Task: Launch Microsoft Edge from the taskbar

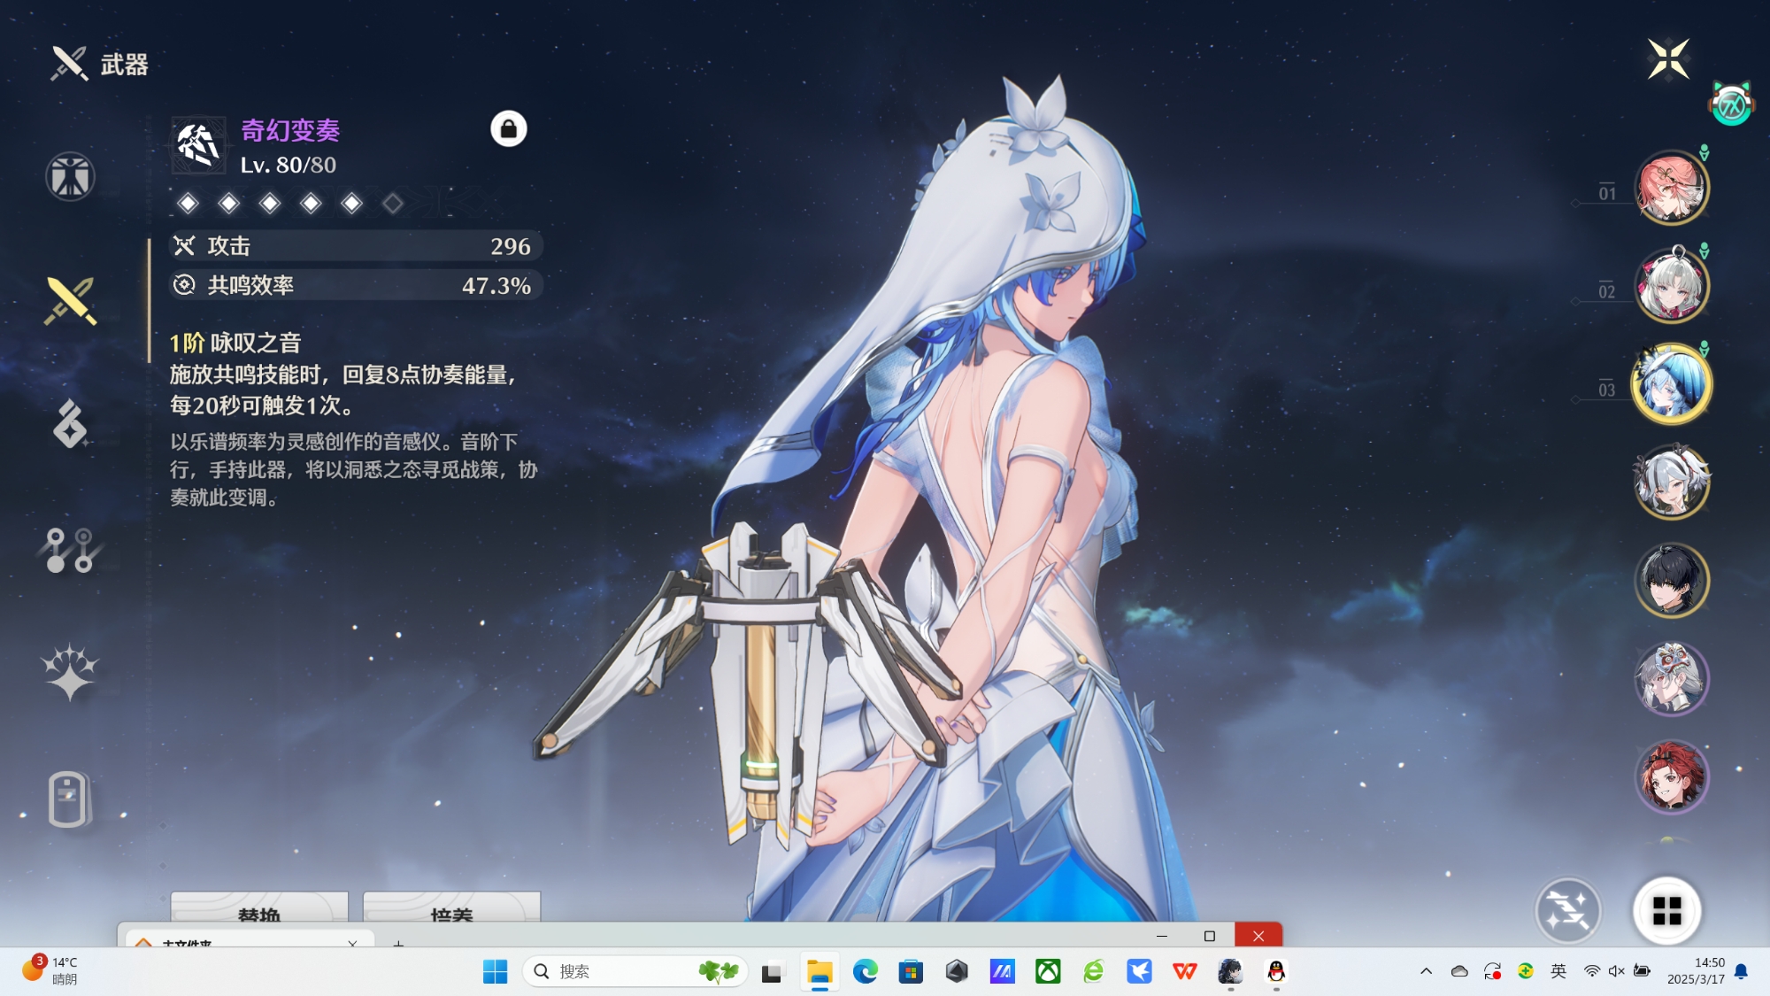Action: (865, 971)
